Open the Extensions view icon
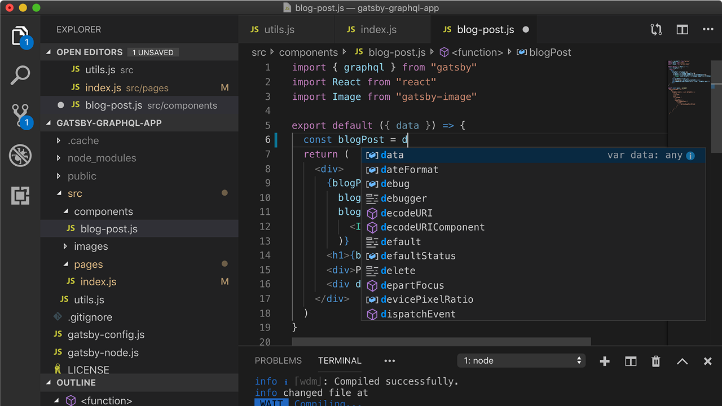Image resolution: width=722 pixels, height=406 pixels. (20, 196)
